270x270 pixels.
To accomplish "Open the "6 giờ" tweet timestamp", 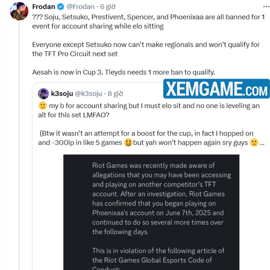I will (108, 7).
